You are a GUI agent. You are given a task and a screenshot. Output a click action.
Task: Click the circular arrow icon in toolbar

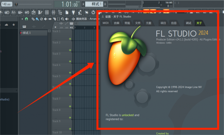click(x=93, y=13)
